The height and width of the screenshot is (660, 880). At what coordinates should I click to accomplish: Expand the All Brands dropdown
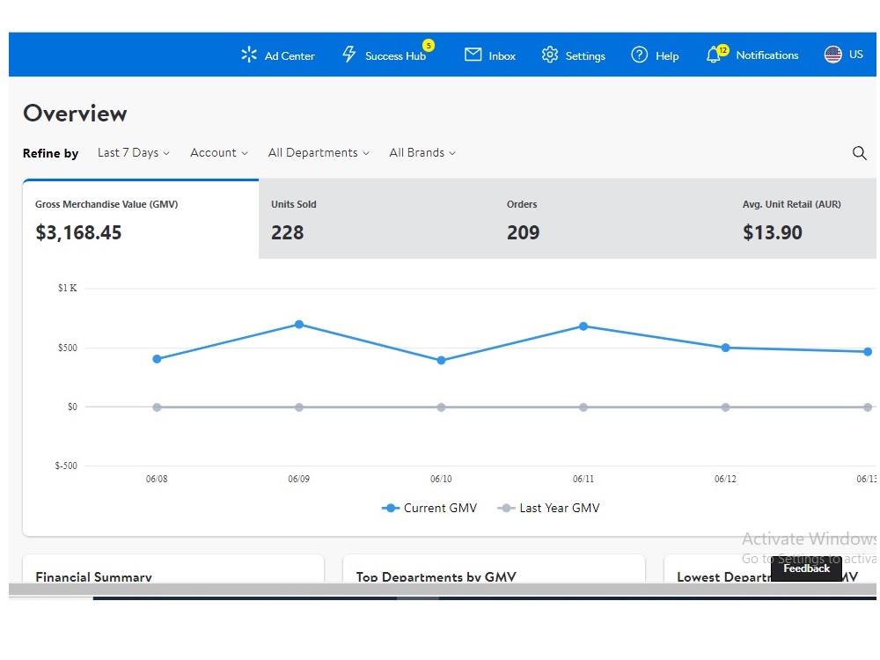[x=422, y=152]
